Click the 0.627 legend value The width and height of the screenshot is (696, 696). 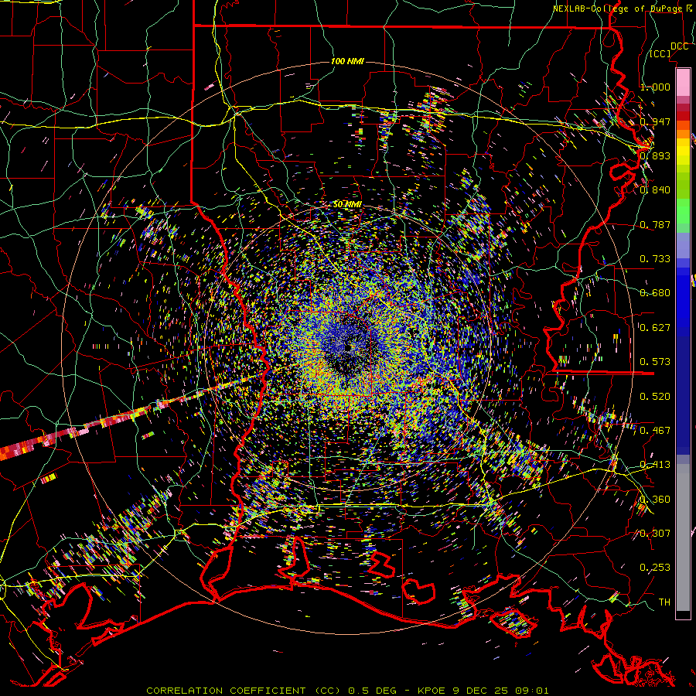655,327
